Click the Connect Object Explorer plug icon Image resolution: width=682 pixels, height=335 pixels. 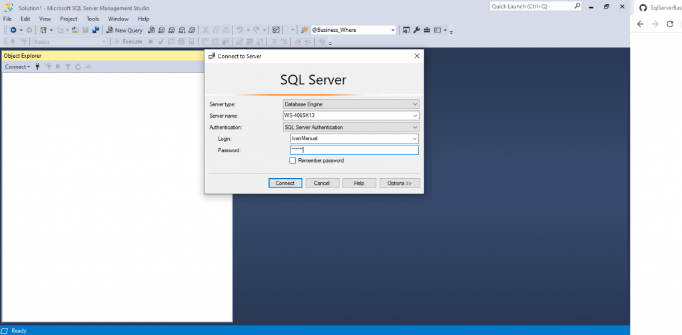tap(37, 67)
